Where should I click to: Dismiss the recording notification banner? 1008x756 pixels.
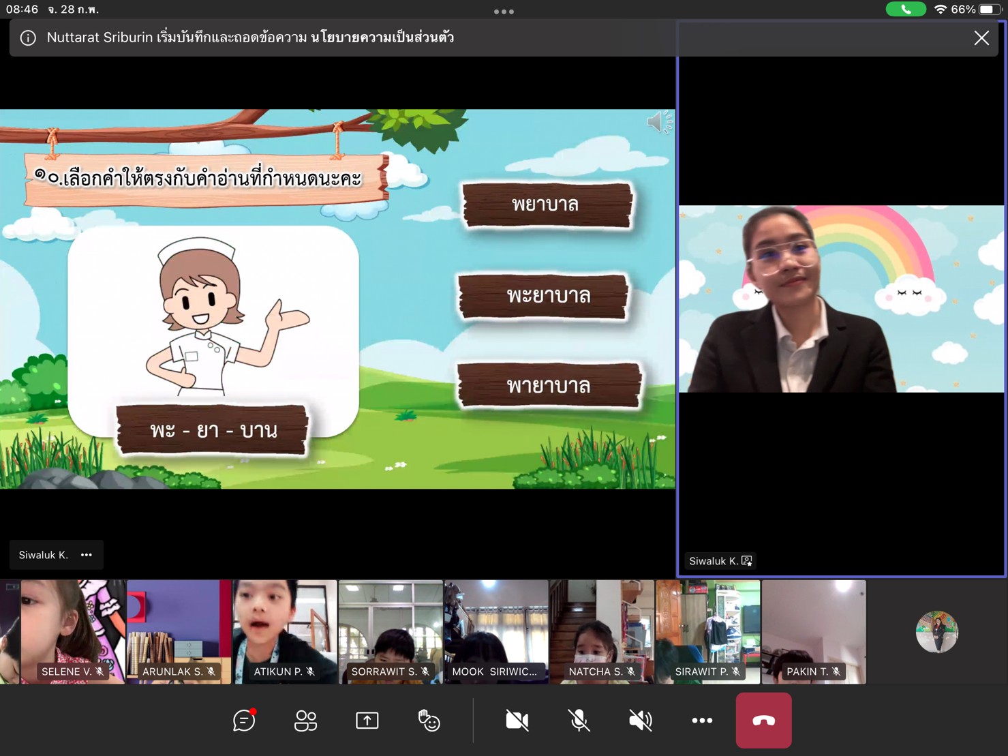click(x=981, y=38)
